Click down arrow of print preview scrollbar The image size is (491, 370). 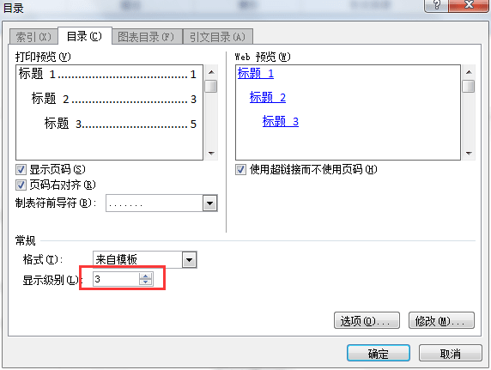211,154
